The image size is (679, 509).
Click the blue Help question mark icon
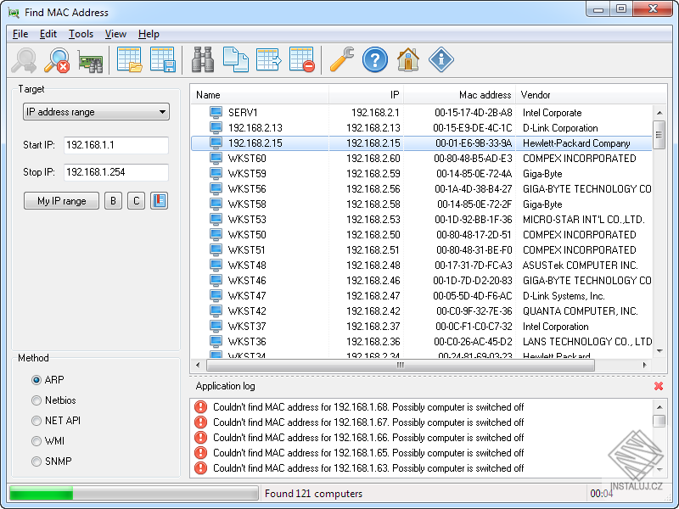[375, 59]
